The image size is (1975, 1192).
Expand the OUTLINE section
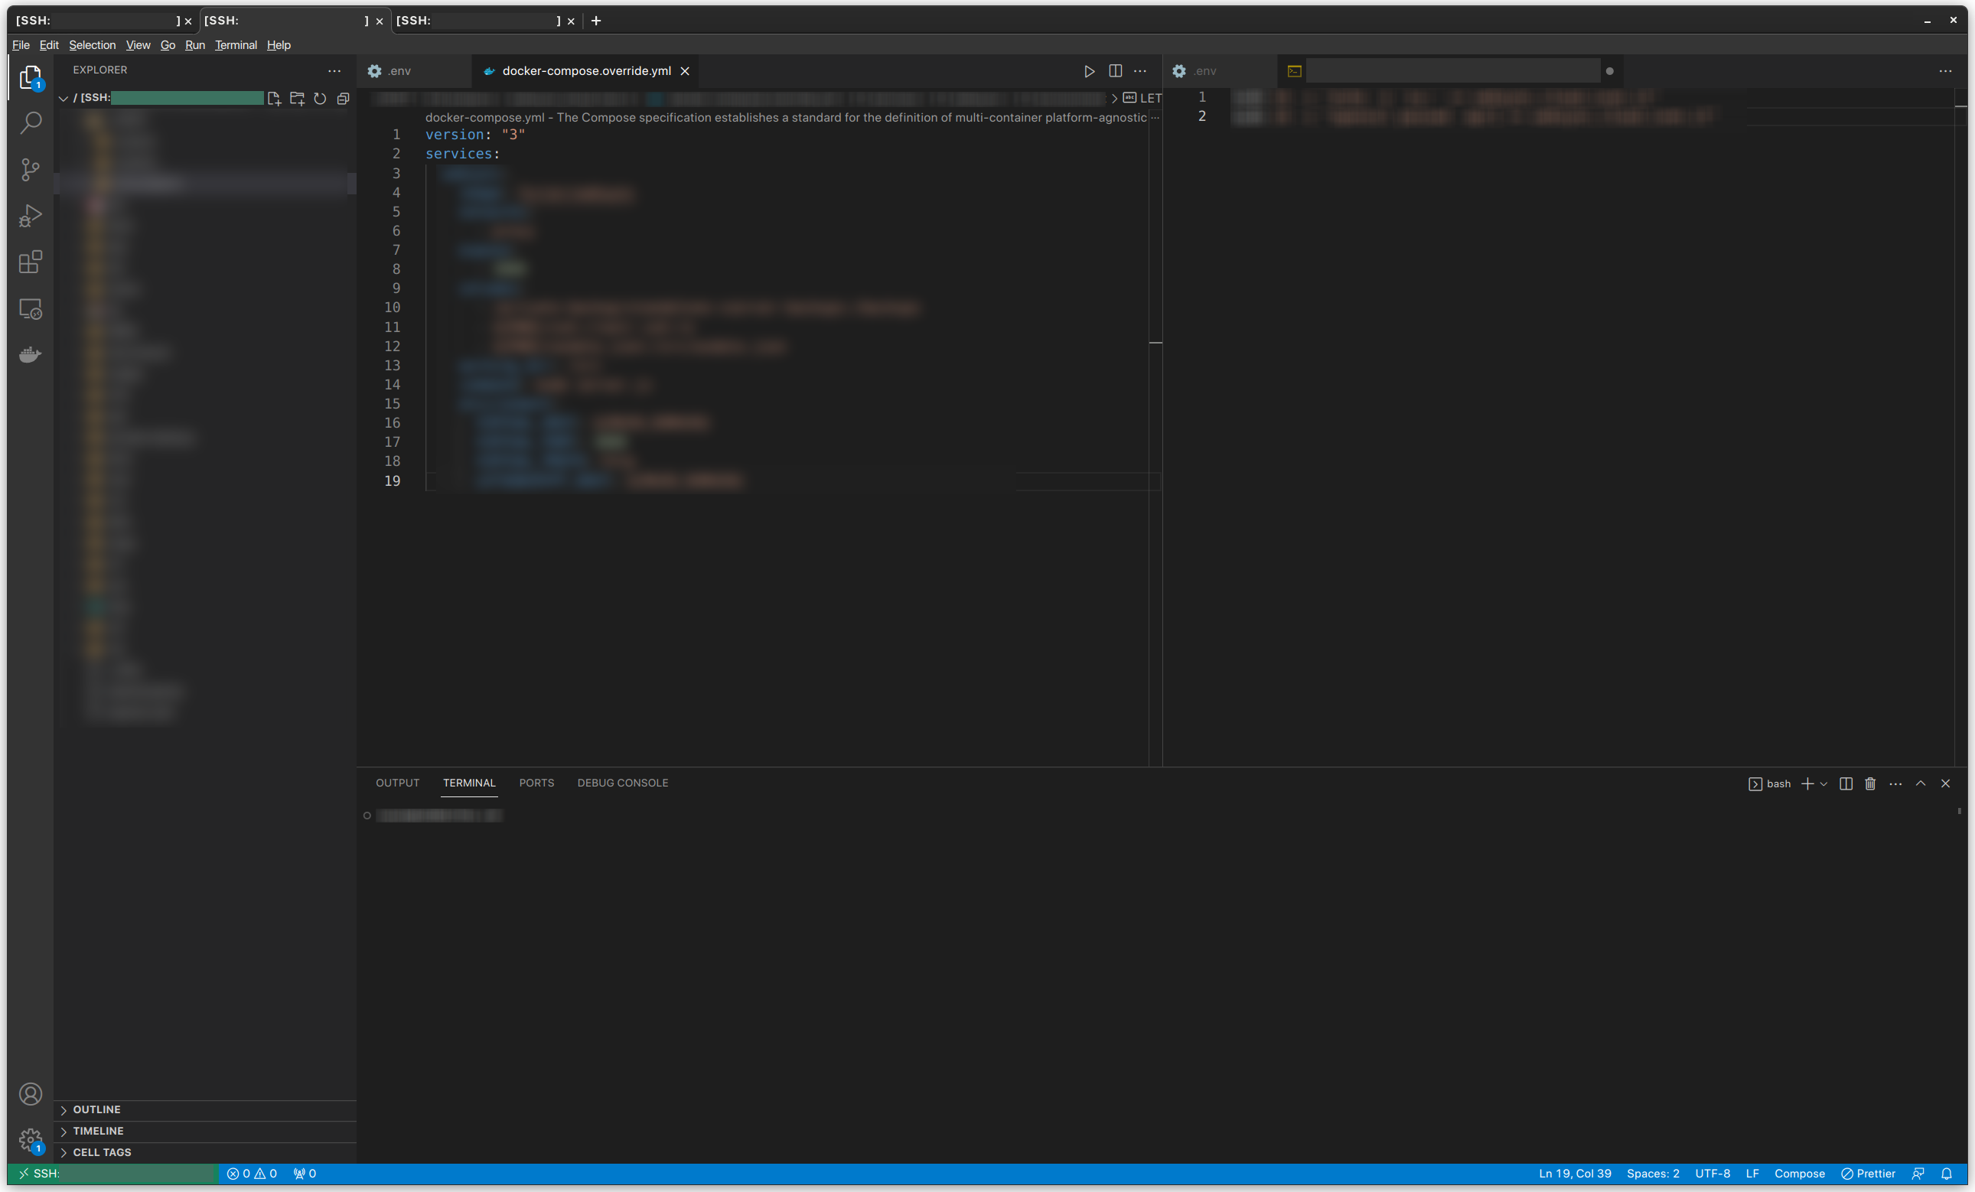point(96,1109)
